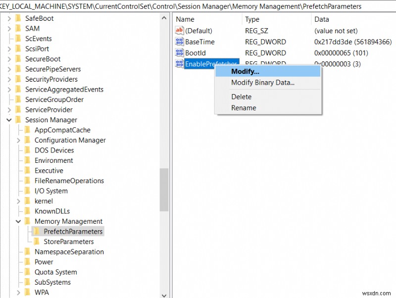Collapse the Memory Management key

tap(18, 221)
